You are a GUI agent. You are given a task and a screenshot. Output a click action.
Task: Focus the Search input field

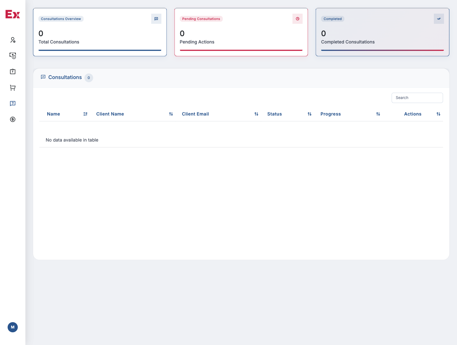click(x=417, y=98)
